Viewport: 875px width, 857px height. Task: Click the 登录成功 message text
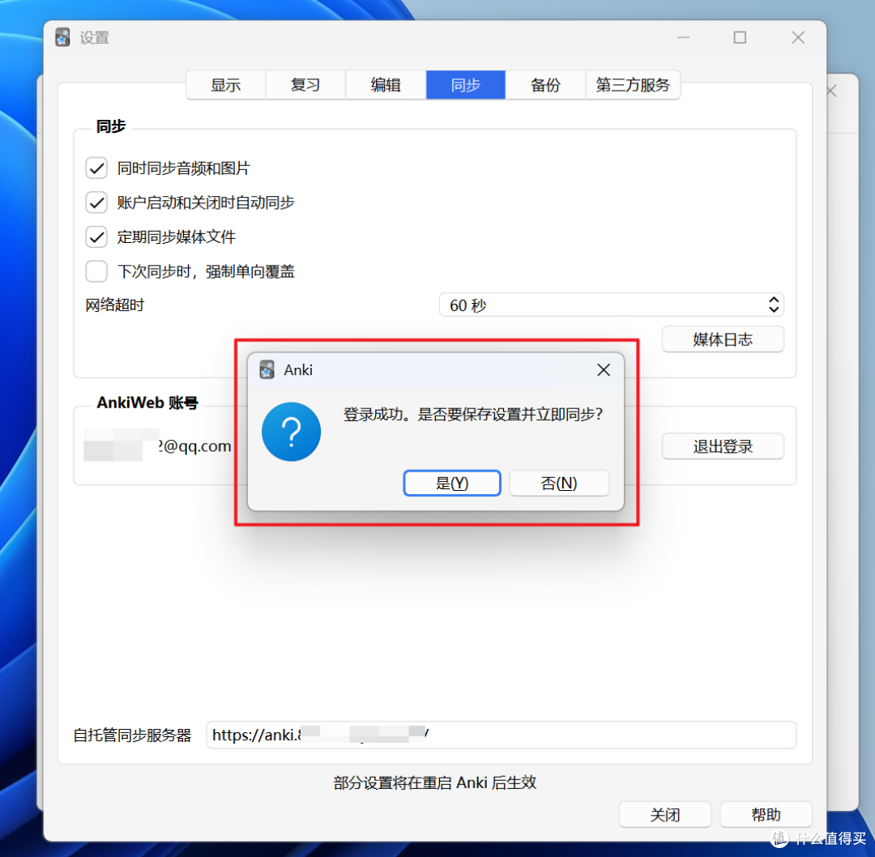pyautogui.click(x=472, y=415)
